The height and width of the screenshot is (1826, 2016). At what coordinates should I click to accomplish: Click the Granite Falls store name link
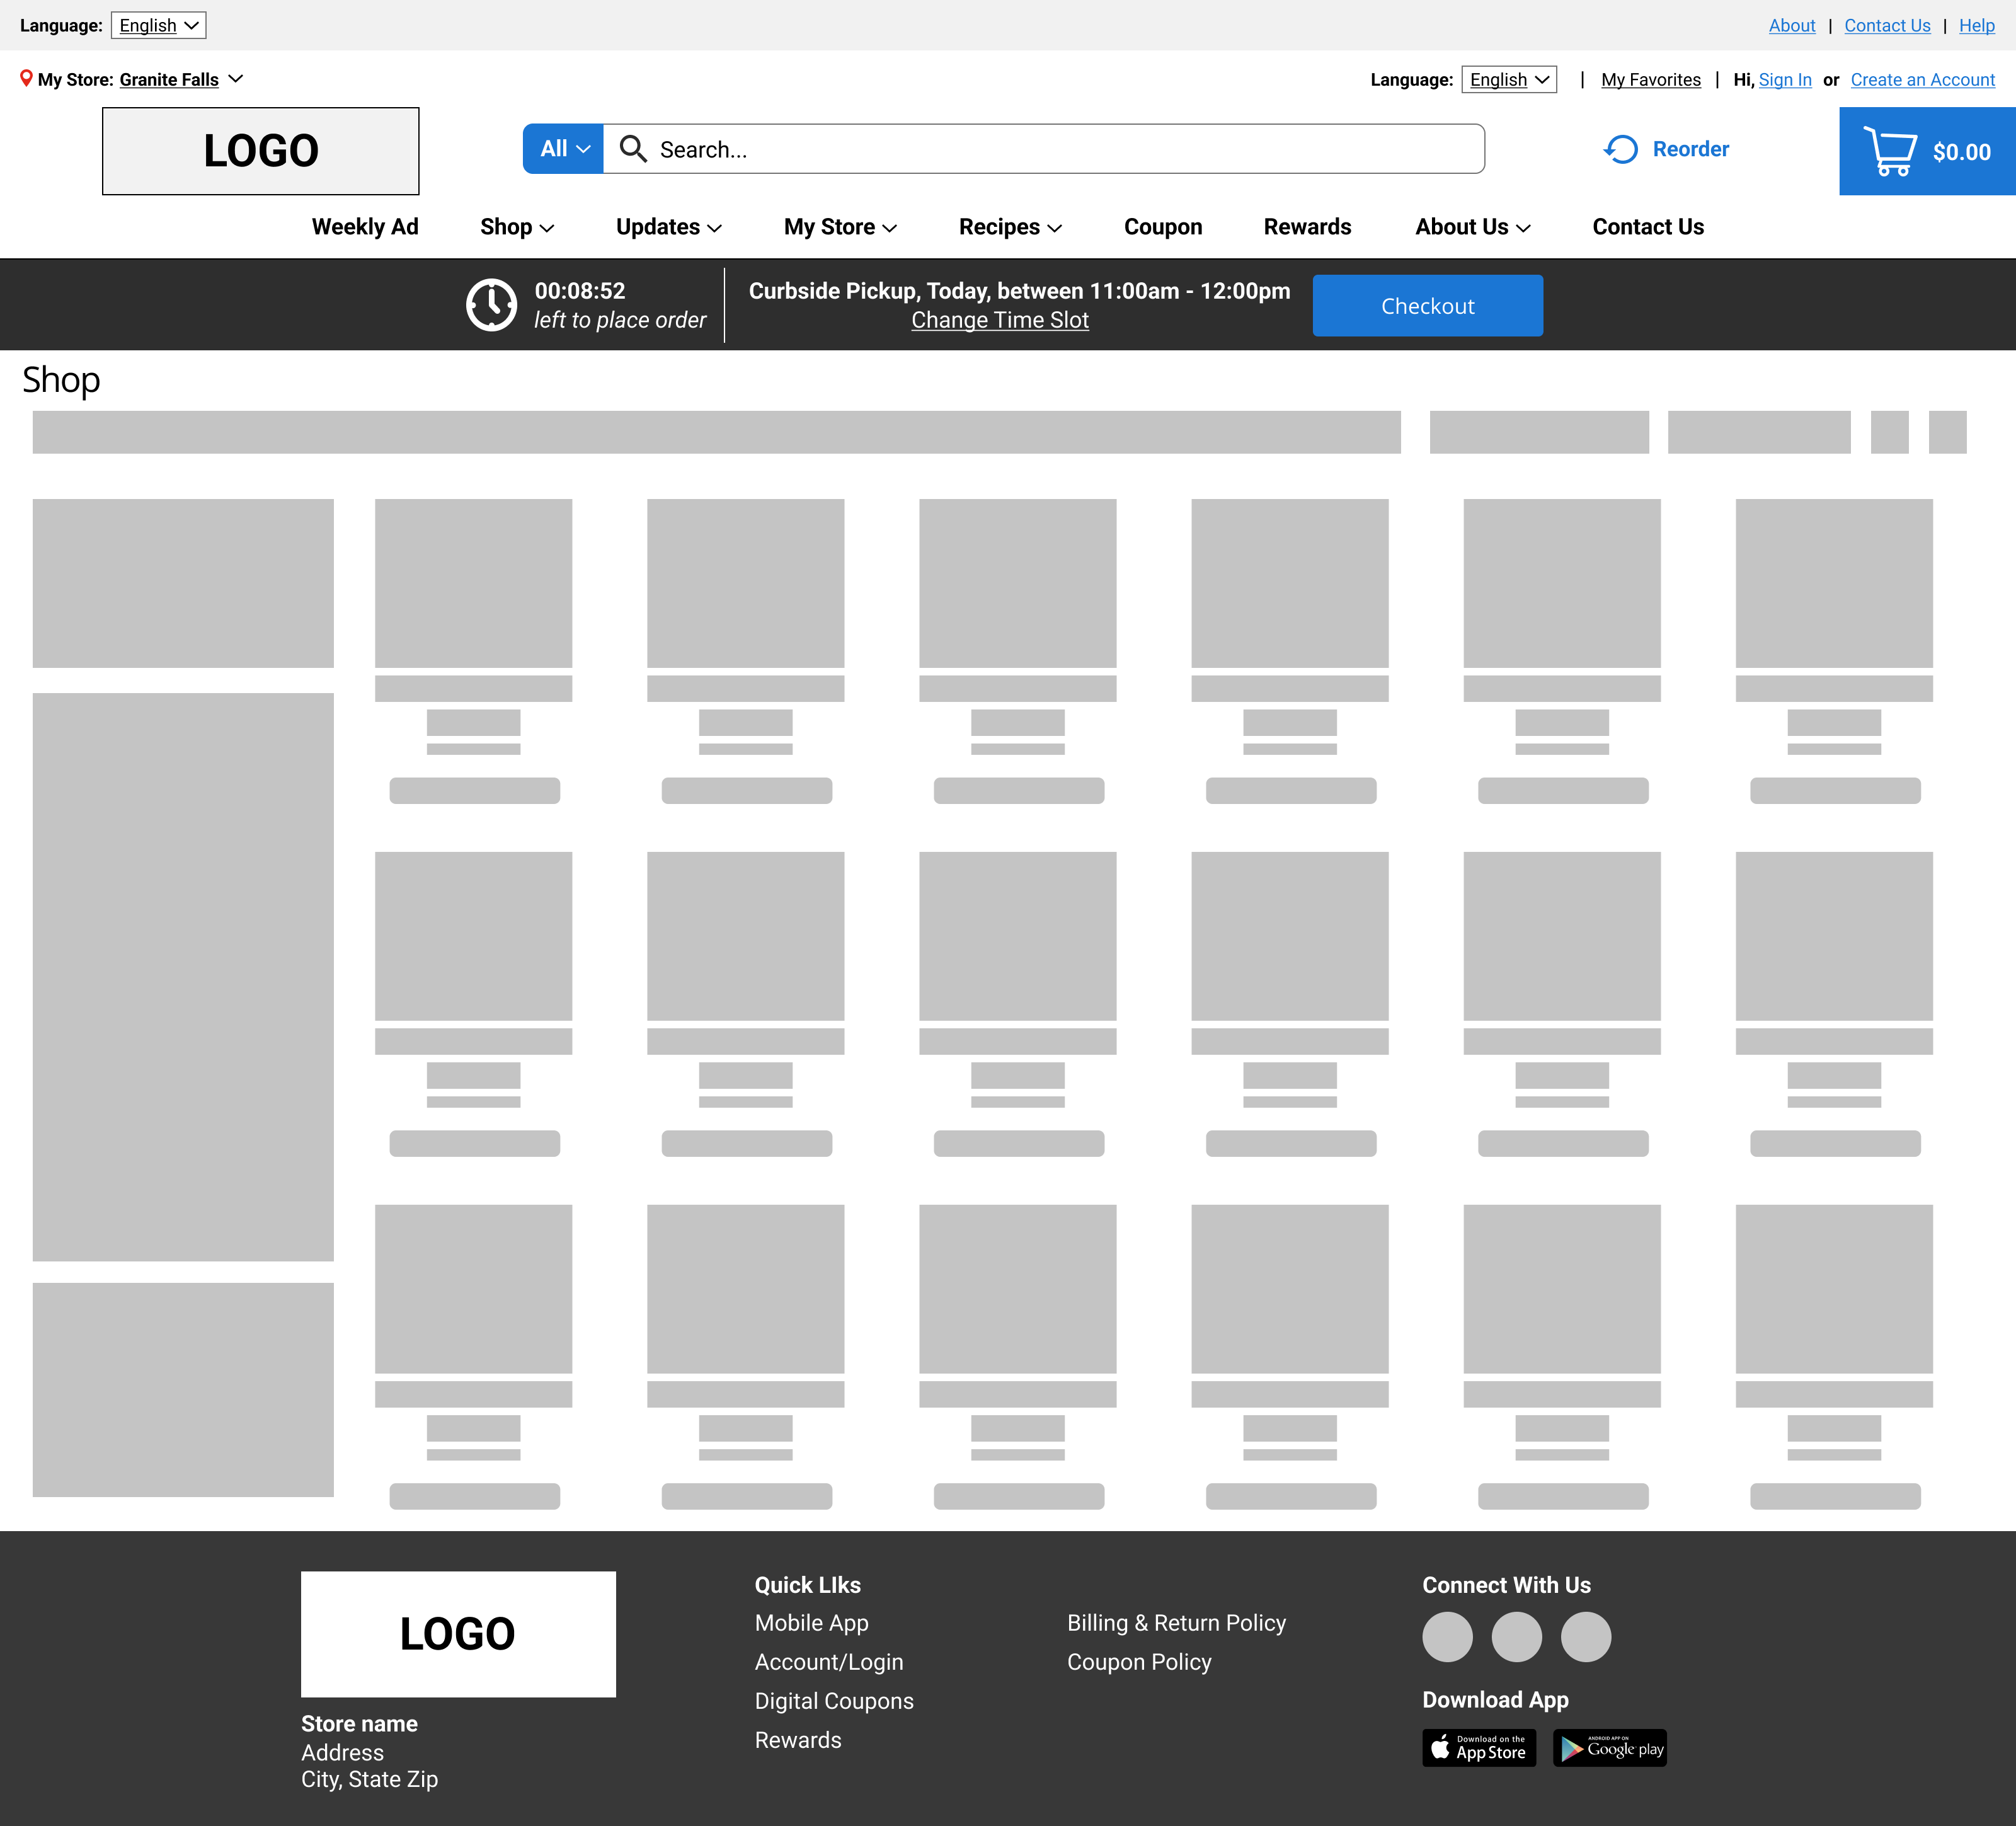click(x=169, y=80)
